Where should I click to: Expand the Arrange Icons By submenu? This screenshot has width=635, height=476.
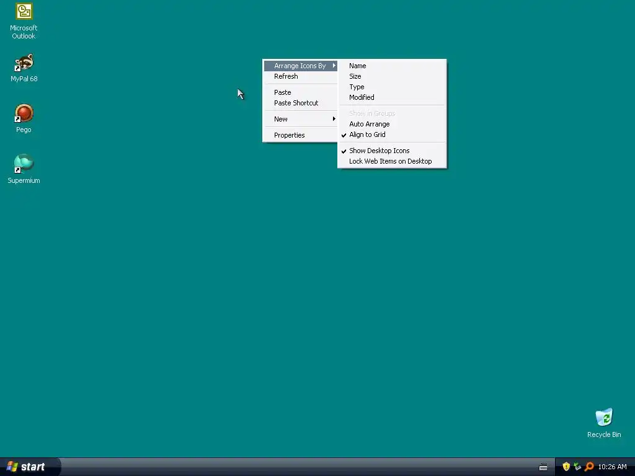tap(301, 66)
